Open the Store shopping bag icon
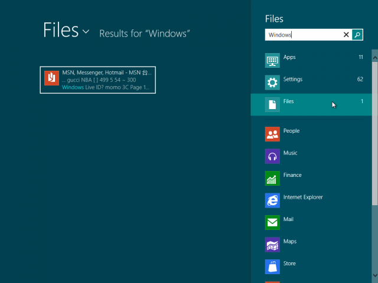Screen dimensions: 378x283 [272, 267]
